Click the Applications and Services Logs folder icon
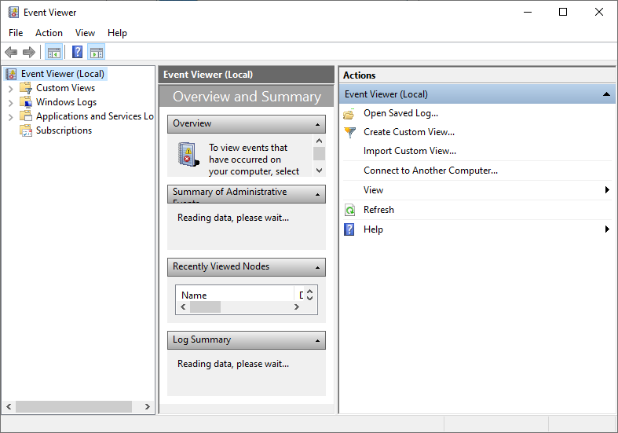 [26, 116]
